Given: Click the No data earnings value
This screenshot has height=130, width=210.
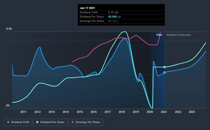Looking at the screenshot, I should coord(113,21).
